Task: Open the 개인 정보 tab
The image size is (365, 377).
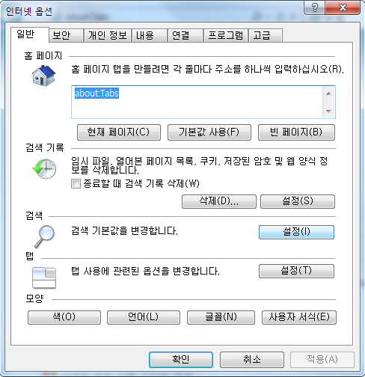Action: click(108, 35)
